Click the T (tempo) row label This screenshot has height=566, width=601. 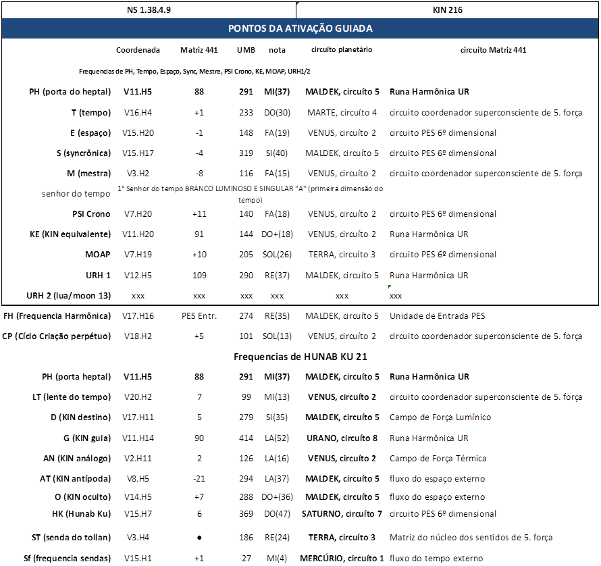(90, 113)
